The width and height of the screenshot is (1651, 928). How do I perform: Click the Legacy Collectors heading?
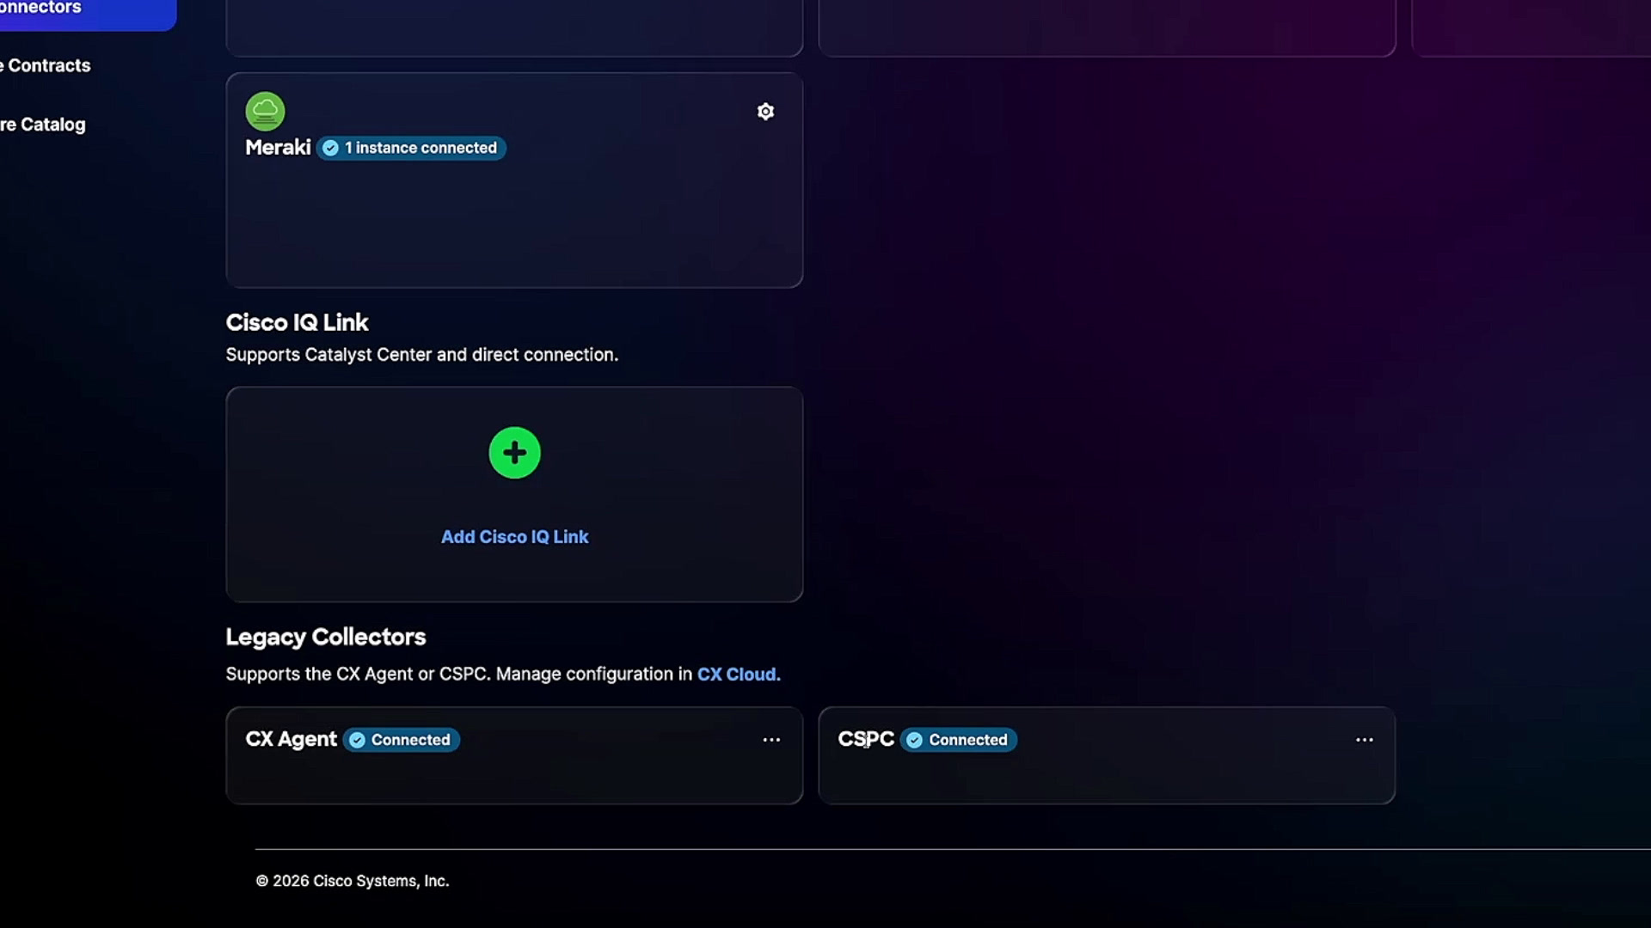point(326,637)
